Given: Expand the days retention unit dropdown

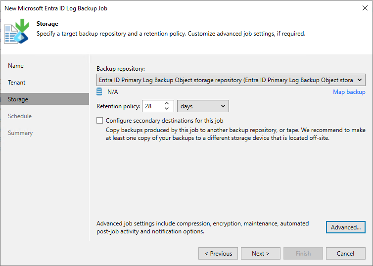Looking at the screenshot, I should 203,106.
